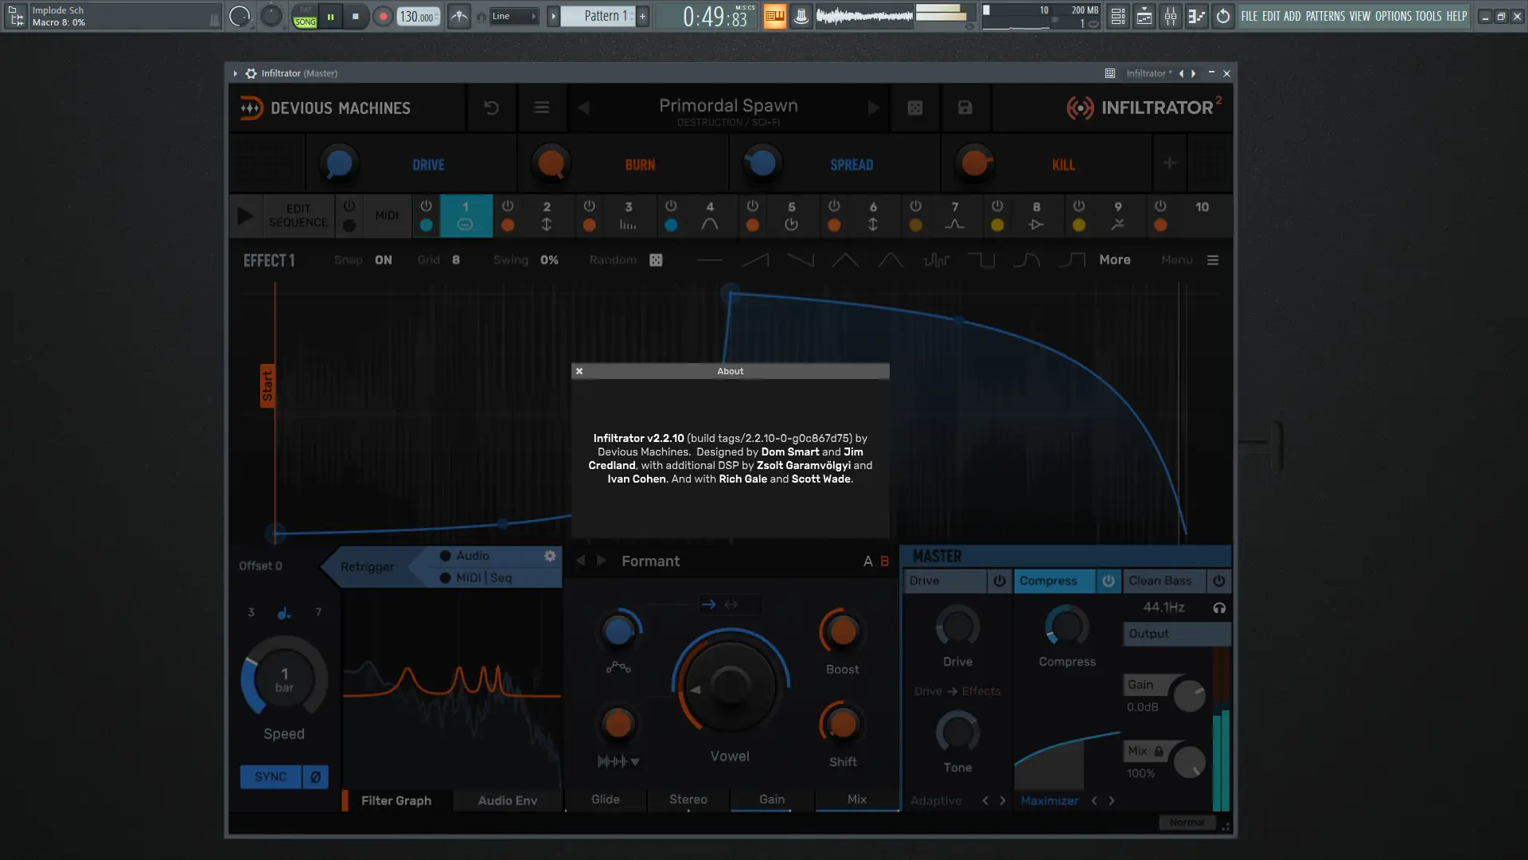Open the Line snap dropdown
This screenshot has height=860, width=1528.
(x=514, y=16)
